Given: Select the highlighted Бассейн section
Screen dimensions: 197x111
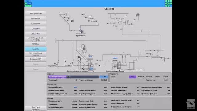Looking at the screenshot, I should [36, 49].
